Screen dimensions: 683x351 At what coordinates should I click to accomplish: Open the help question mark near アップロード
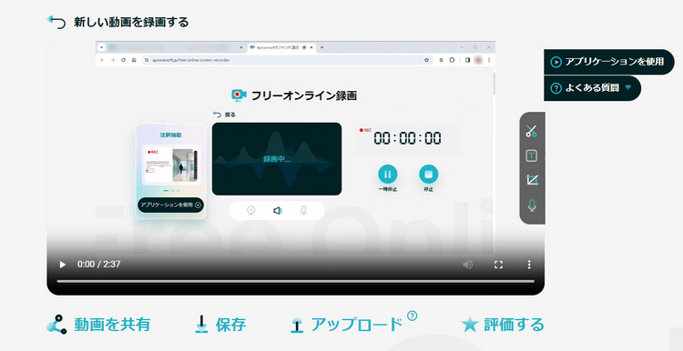coord(412,316)
